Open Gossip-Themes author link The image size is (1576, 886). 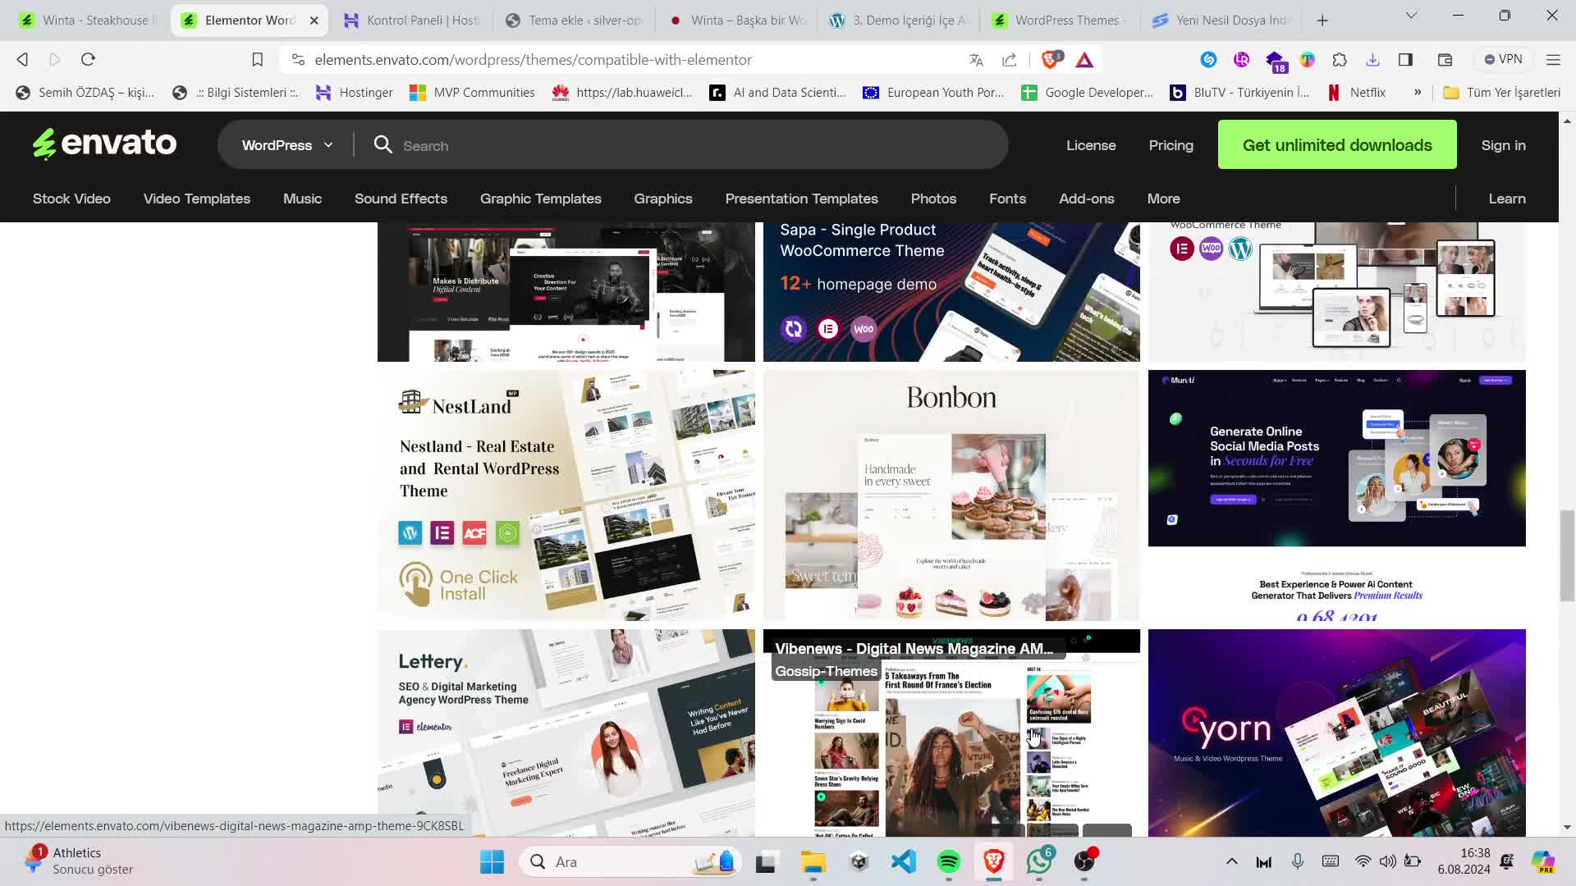pos(826,671)
